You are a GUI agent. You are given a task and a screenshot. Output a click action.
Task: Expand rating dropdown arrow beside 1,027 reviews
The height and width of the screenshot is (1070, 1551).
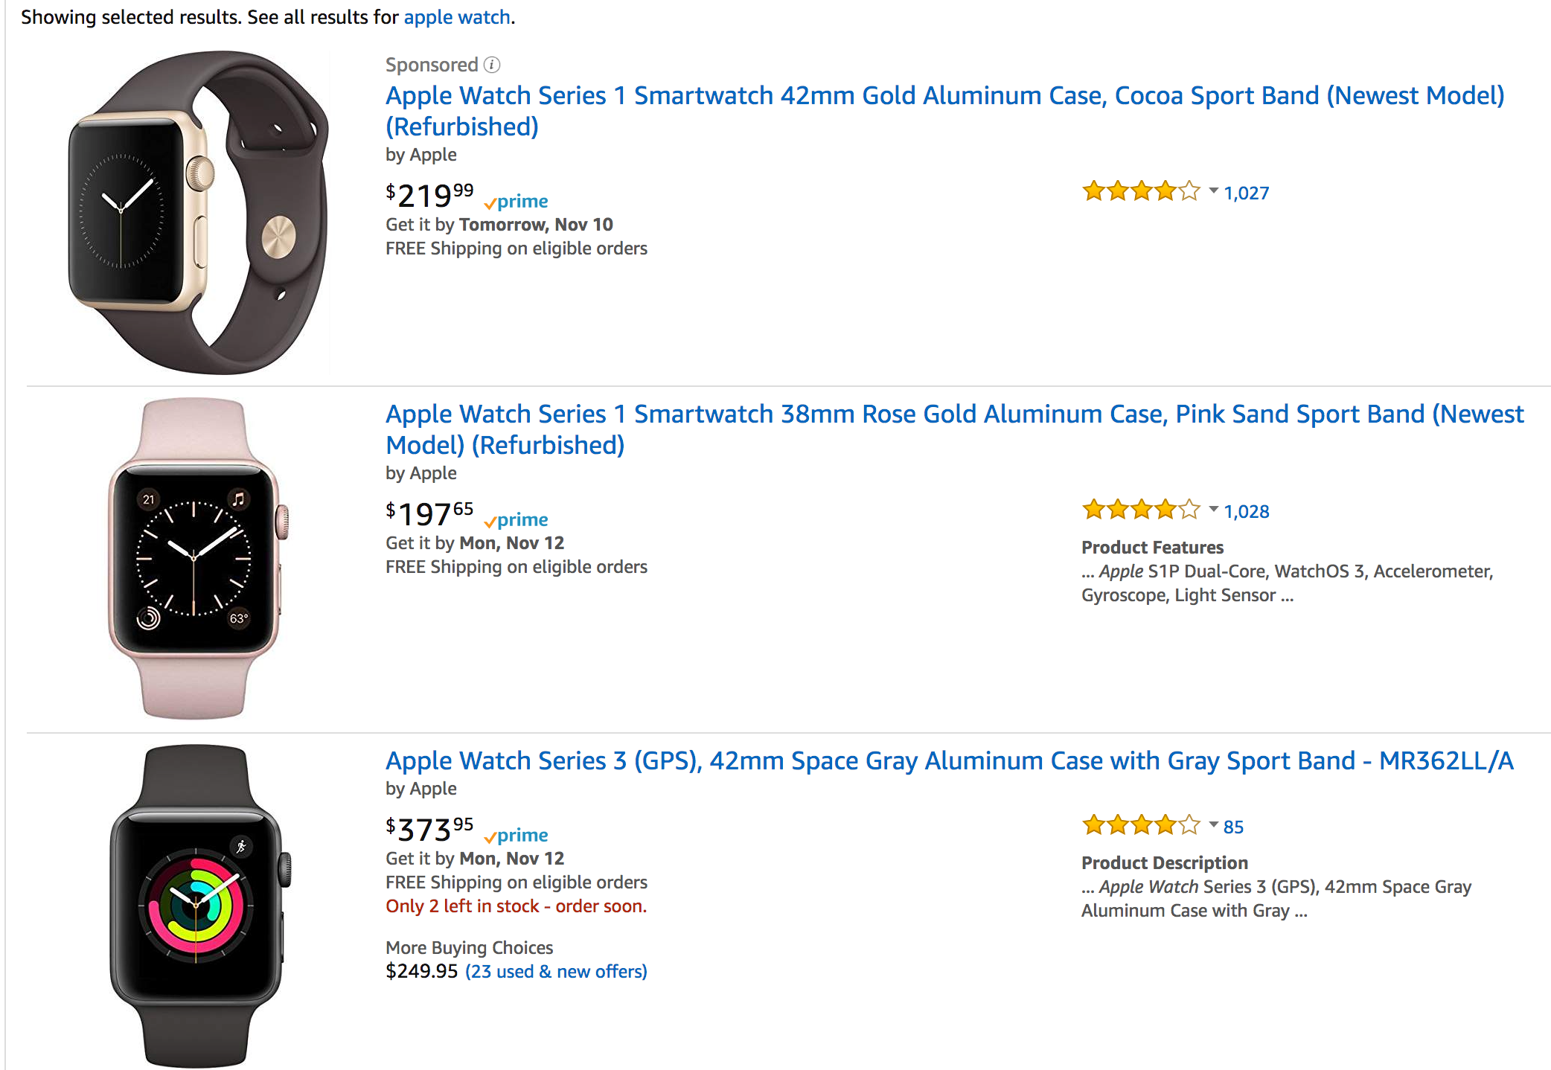point(1213,191)
